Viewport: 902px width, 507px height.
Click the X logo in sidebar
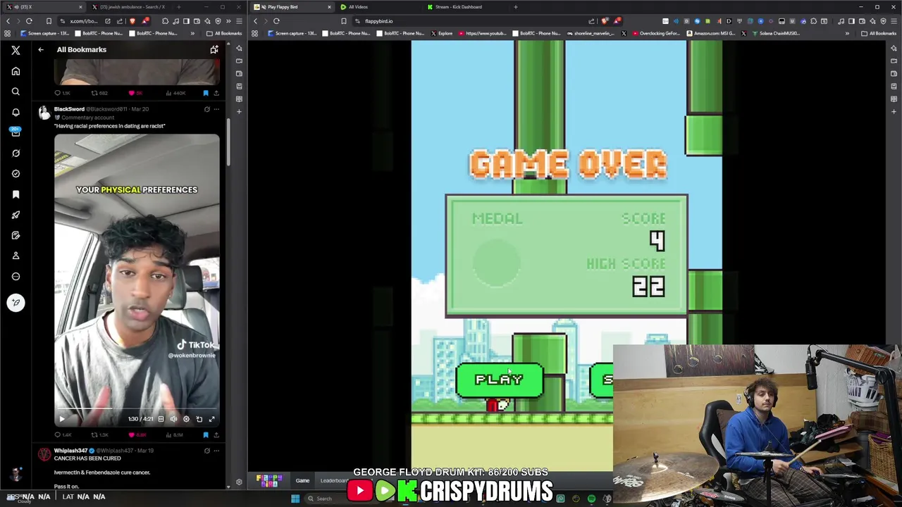click(16, 50)
